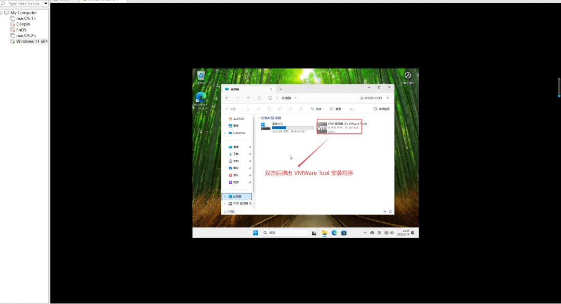This screenshot has height=304, width=561.
Task: Open Desktop folder in navigation pane
Action: (234, 147)
